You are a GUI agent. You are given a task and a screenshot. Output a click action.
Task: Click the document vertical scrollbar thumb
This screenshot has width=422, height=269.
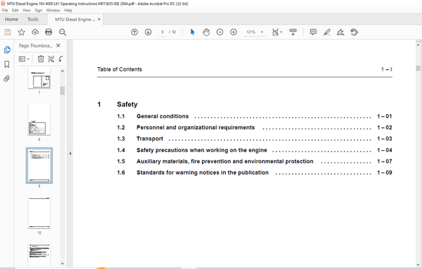(x=418, y=68)
